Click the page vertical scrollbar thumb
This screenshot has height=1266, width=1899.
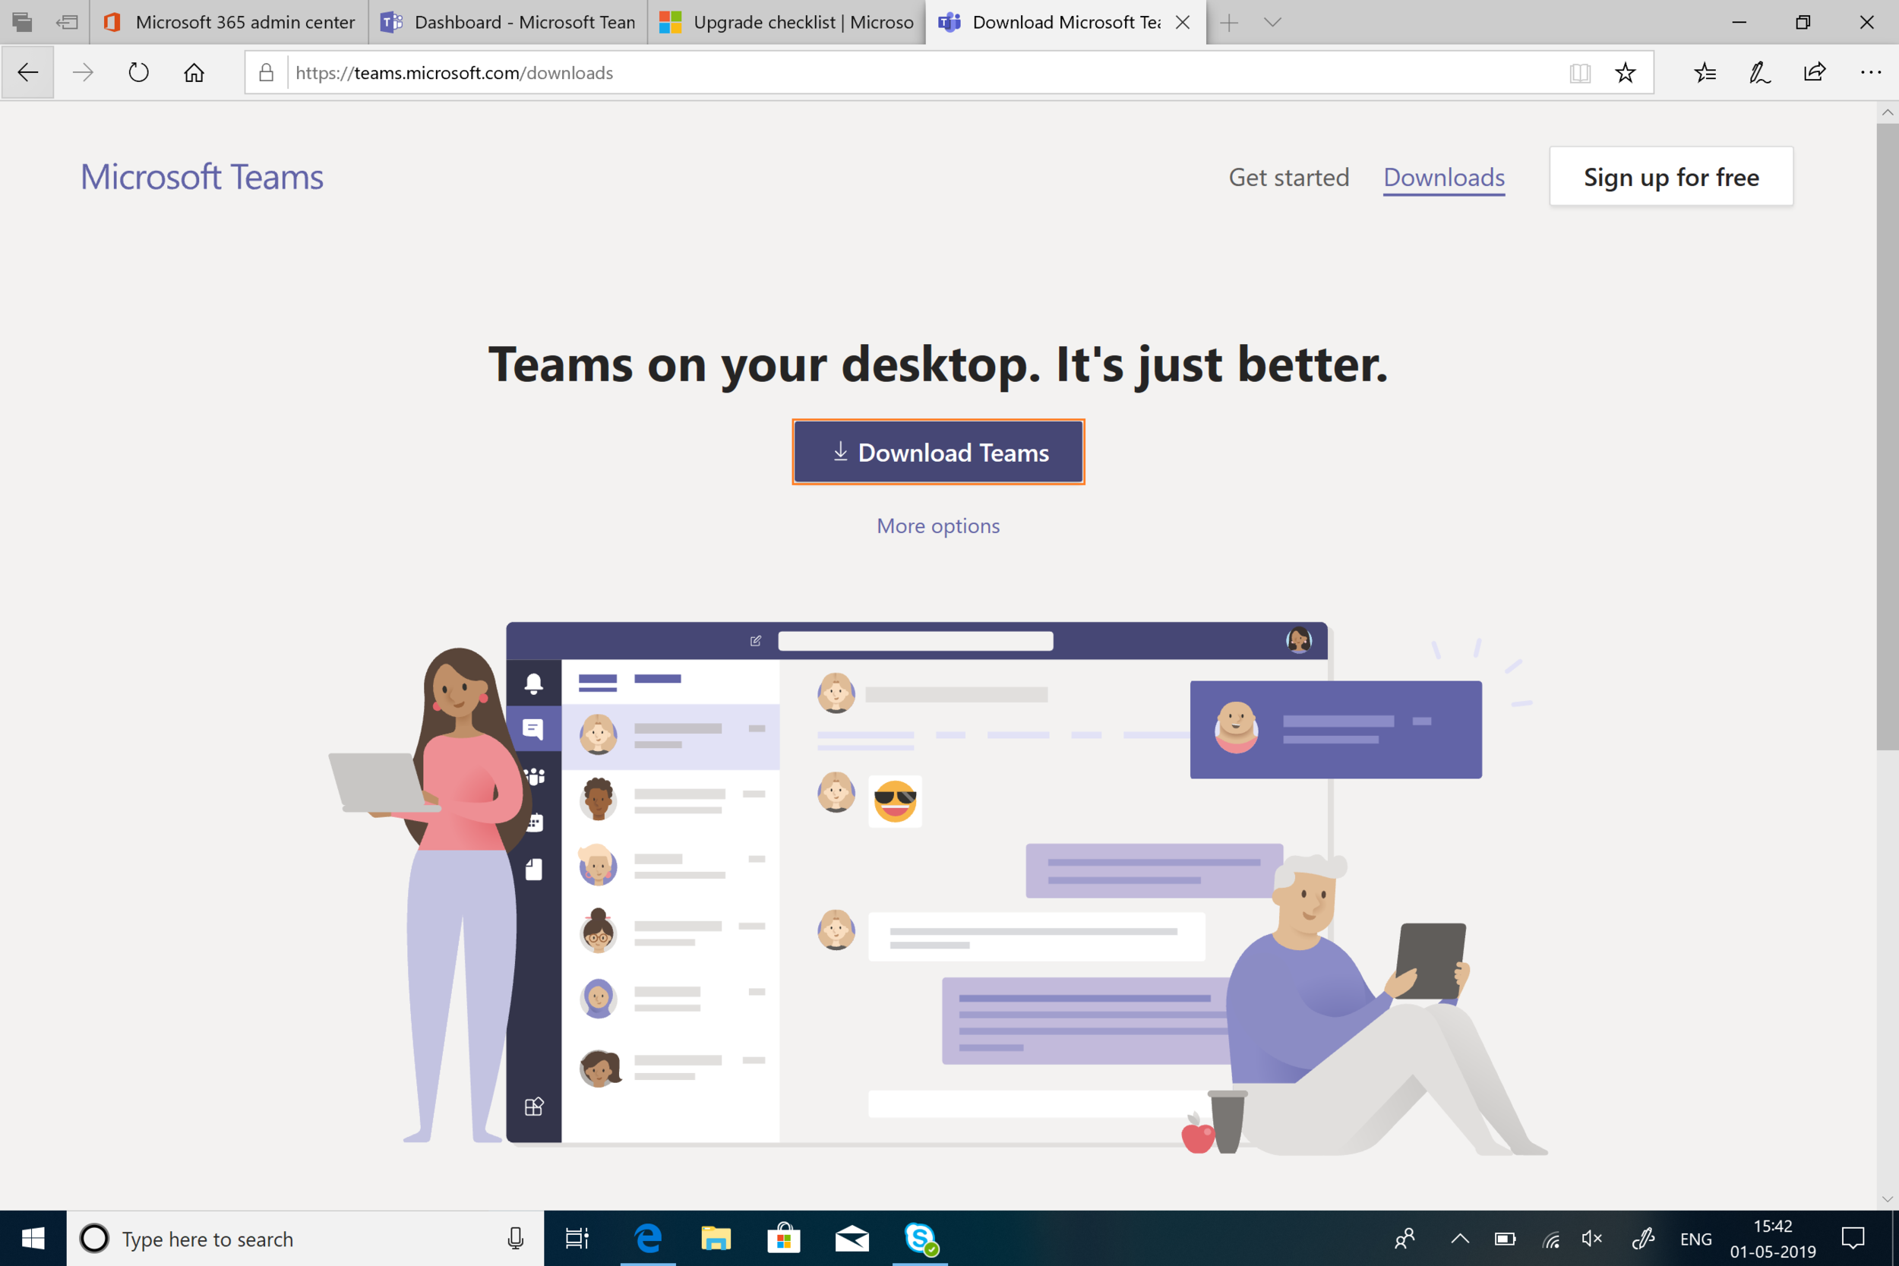point(1887,436)
